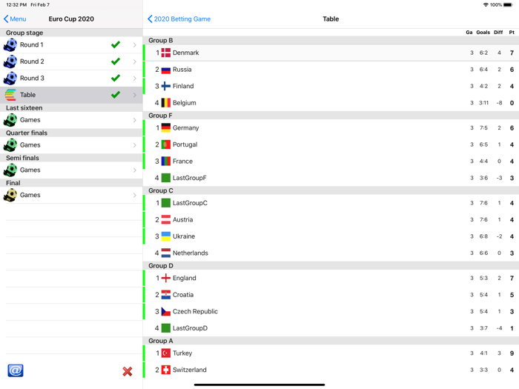Image resolution: width=519 pixels, height=389 pixels.
Task: Tap the Goals column header
Action: pyautogui.click(x=483, y=33)
